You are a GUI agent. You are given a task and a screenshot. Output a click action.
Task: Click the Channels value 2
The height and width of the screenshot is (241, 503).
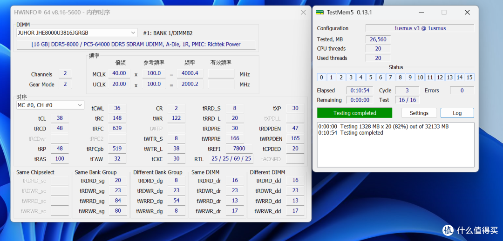65,73
